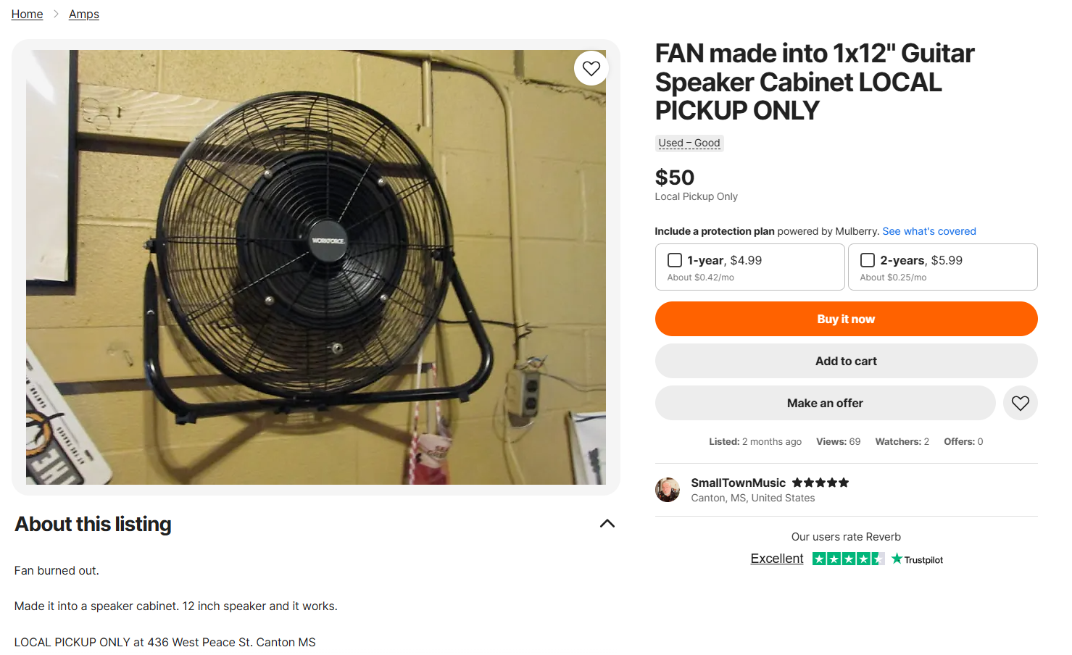Click the watch heart beside Make an offer
The width and height of the screenshot is (1072, 655).
[x=1020, y=403]
